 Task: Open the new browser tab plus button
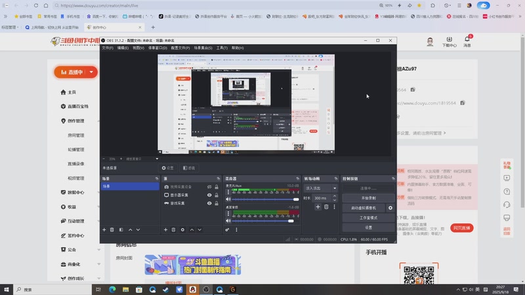click(153, 28)
